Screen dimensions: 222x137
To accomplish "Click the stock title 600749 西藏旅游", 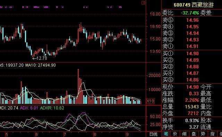I will pyautogui.click(x=194, y=5).
